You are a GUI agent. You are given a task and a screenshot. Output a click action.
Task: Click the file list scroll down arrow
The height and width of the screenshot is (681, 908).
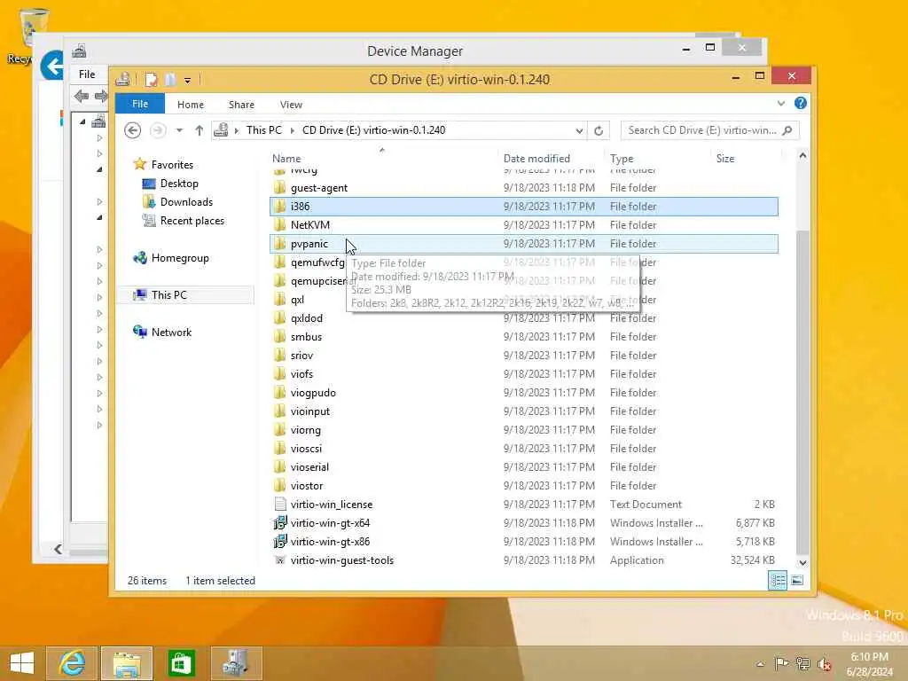[802, 562]
